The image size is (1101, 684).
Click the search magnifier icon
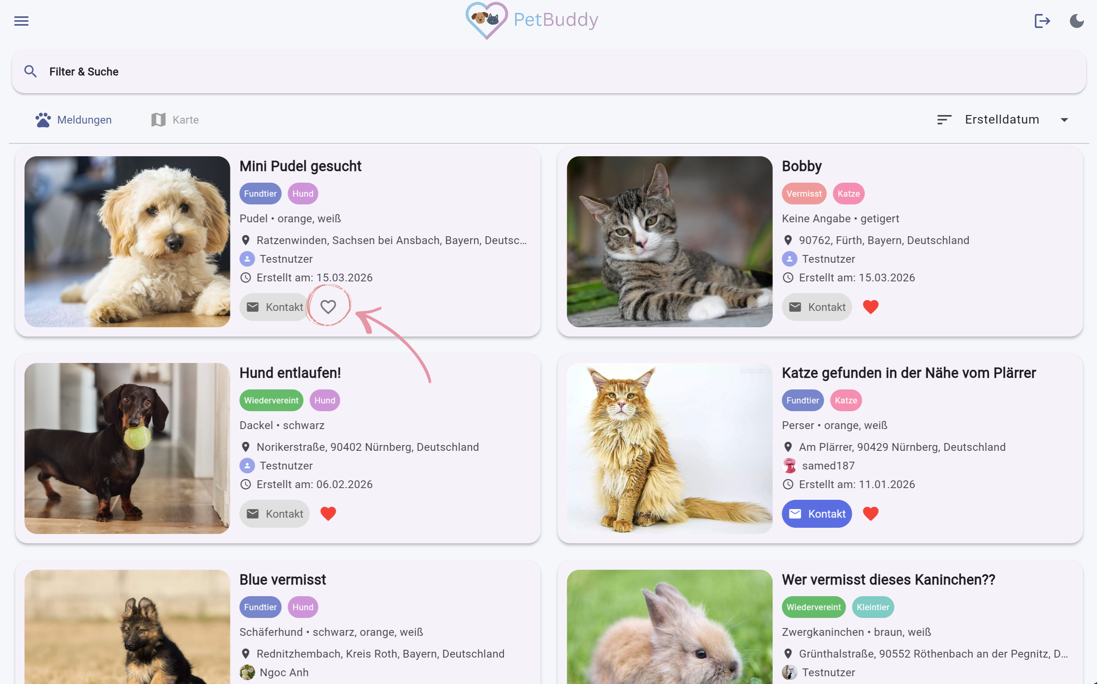click(x=30, y=72)
